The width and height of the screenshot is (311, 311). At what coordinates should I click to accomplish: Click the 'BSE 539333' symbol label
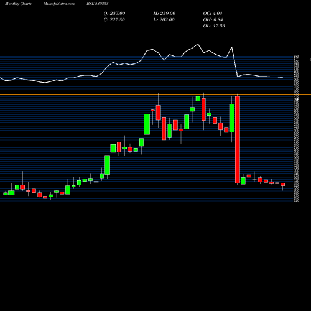[98, 4]
